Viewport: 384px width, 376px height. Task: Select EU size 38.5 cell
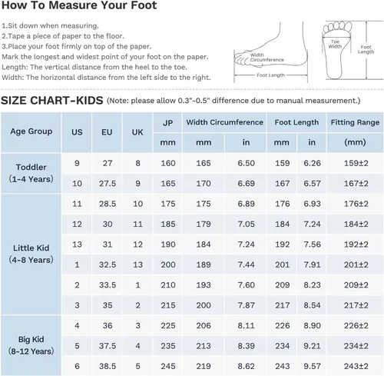(108, 366)
